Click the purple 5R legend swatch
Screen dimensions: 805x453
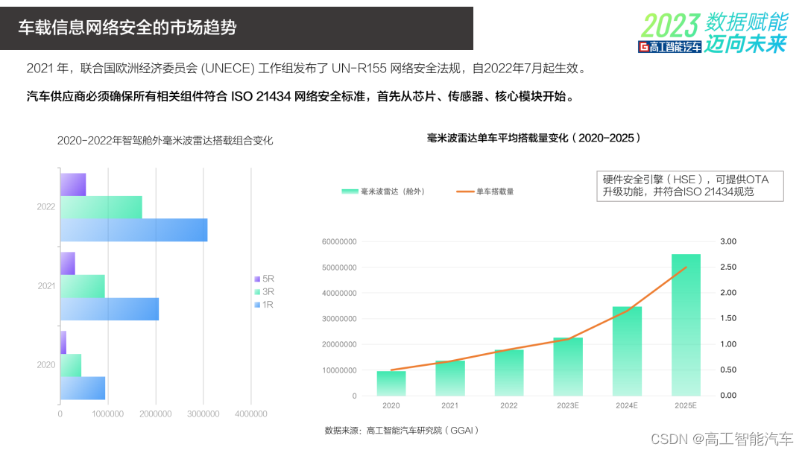[257, 279]
